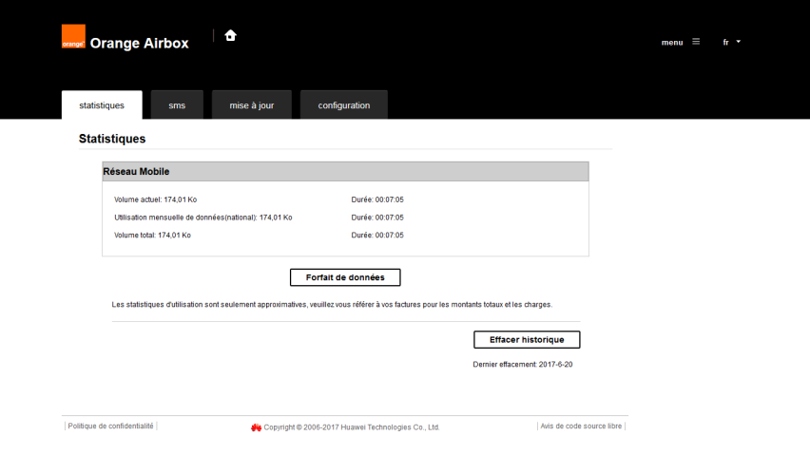The image size is (810, 455).
Task: Click the Dernier effacement date text
Action: [522, 364]
